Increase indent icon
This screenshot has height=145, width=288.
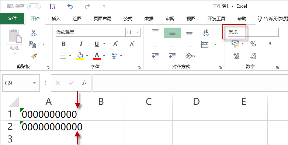[172, 56]
